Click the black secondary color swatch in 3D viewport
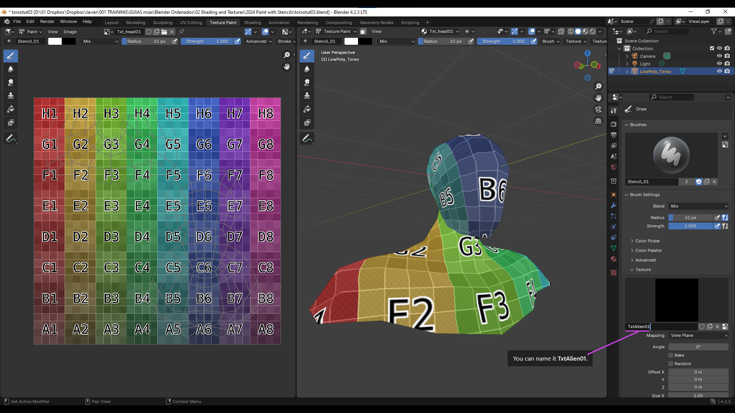The height and width of the screenshot is (413, 735). (x=365, y=41)
